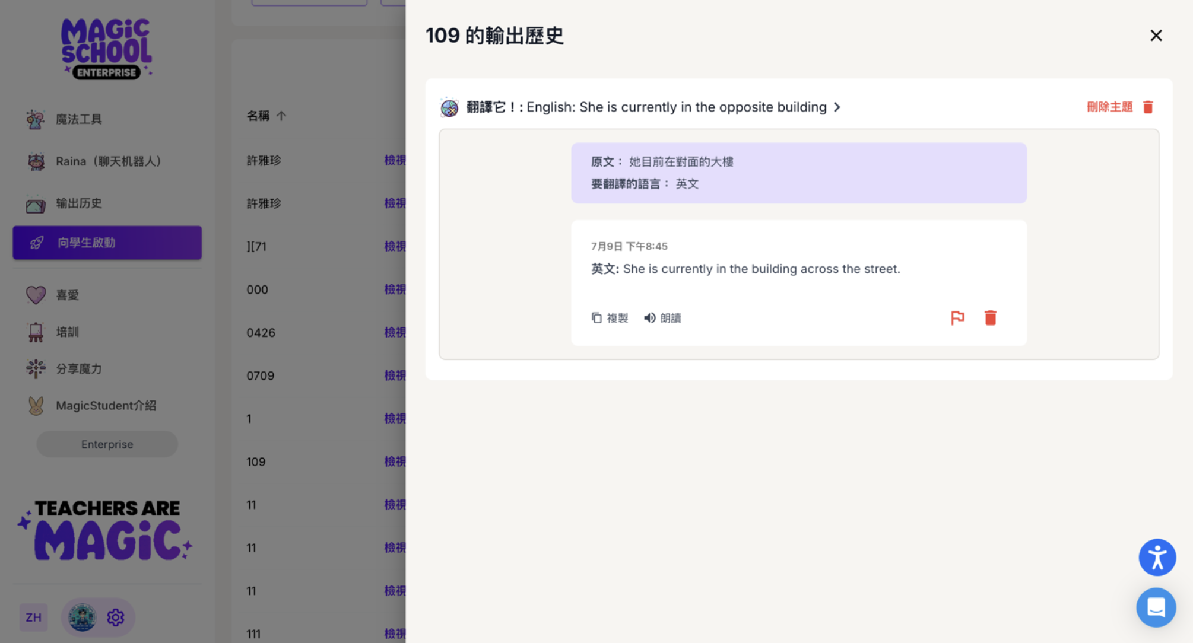This screenshot has width=1193, height=643.
Task: Open the 喜愛 favorites section
Action: 66,295
